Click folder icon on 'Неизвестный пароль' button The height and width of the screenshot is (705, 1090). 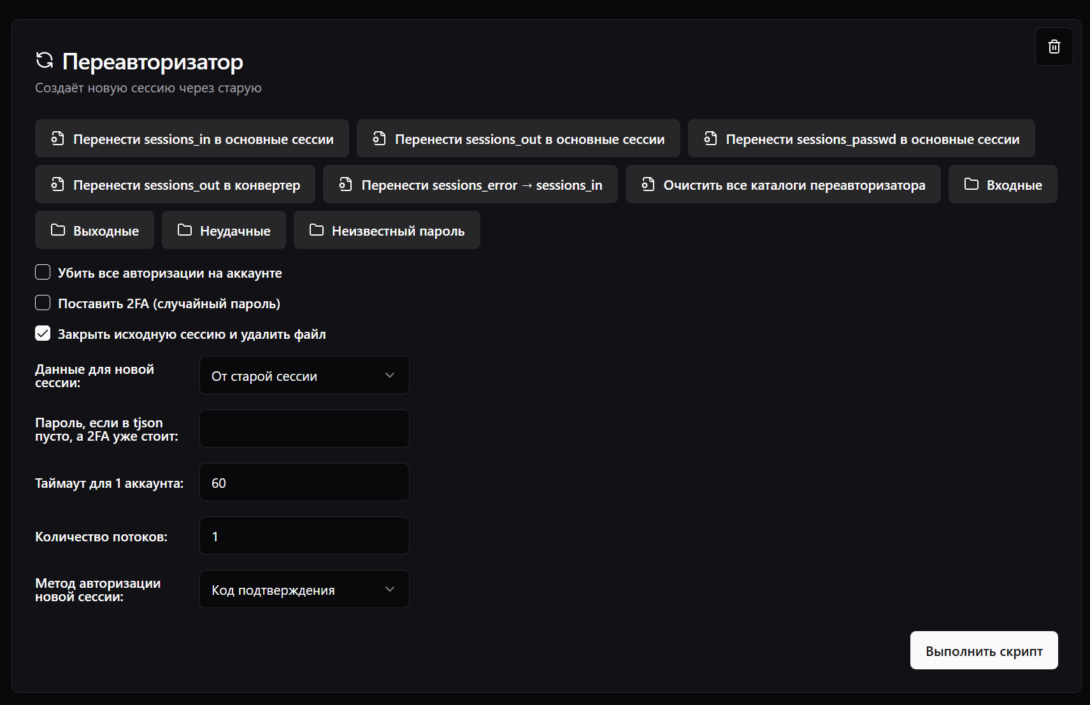point(316,230)
